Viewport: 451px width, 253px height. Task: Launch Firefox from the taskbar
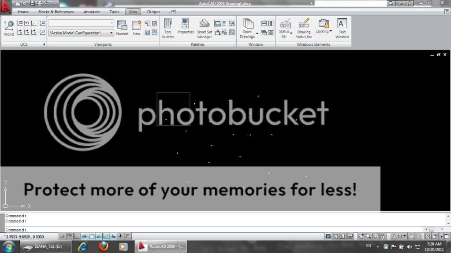[x=103, y=246]
